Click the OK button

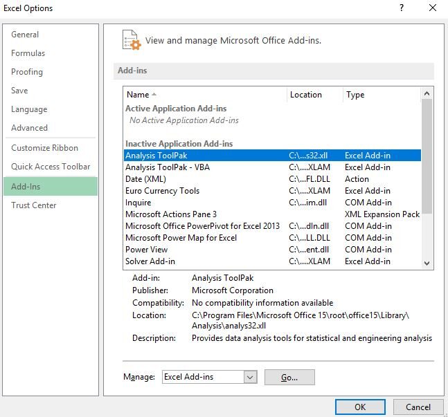tap(360, 407)
